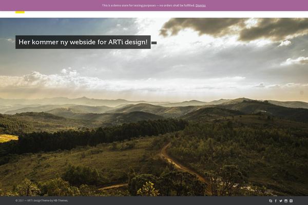Open the Skype icon in footer
Screen dimensions: 308x205
click(271, 201)
